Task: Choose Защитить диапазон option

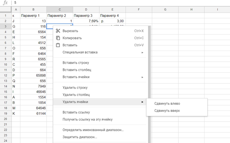Action: (x=80, y=137)
